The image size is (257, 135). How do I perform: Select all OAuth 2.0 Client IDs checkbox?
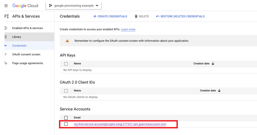point(66,91)
